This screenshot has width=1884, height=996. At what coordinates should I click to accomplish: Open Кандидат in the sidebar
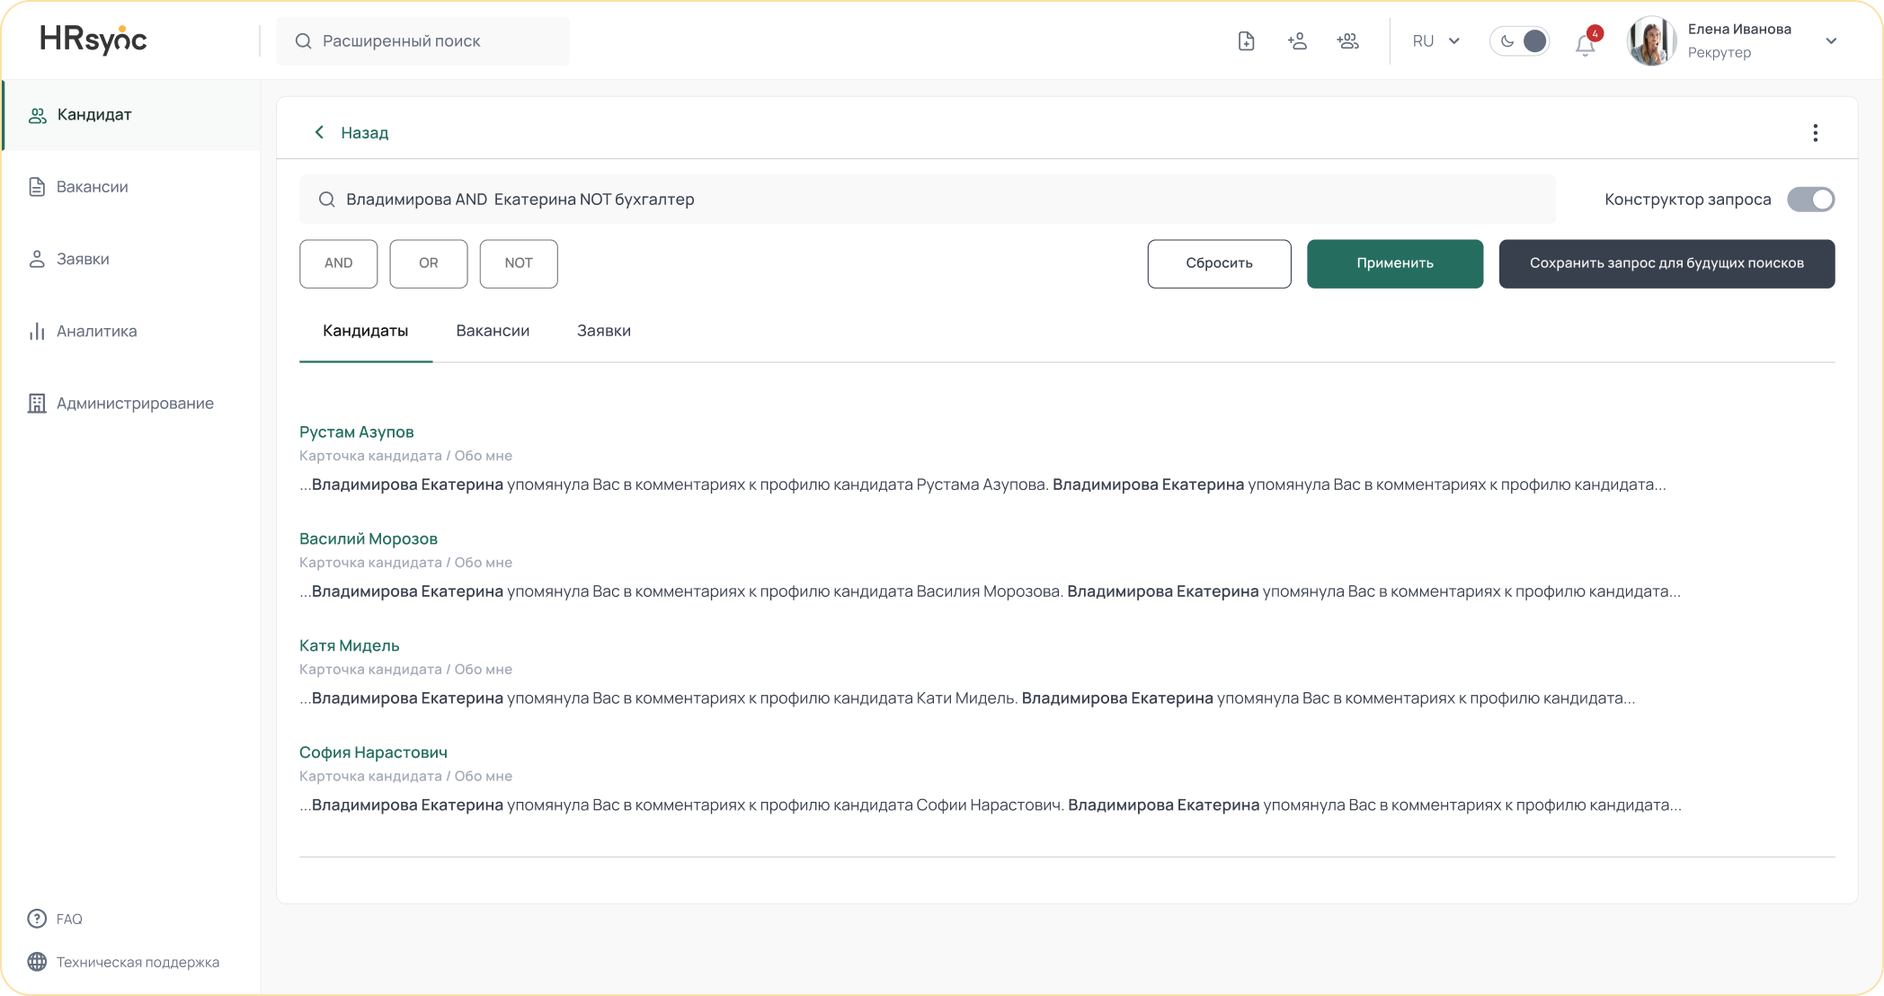[x=131, y=115]
